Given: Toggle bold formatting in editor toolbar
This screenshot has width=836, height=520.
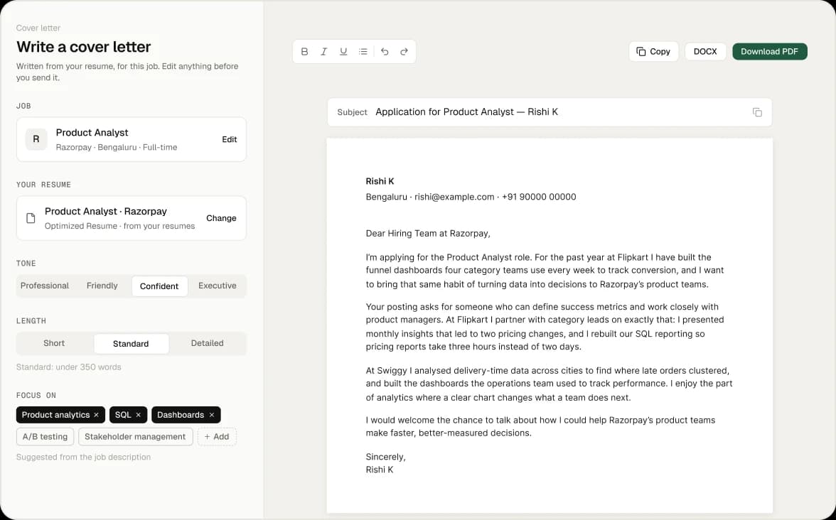Looking at the screenshot, I should click(304, 52).
